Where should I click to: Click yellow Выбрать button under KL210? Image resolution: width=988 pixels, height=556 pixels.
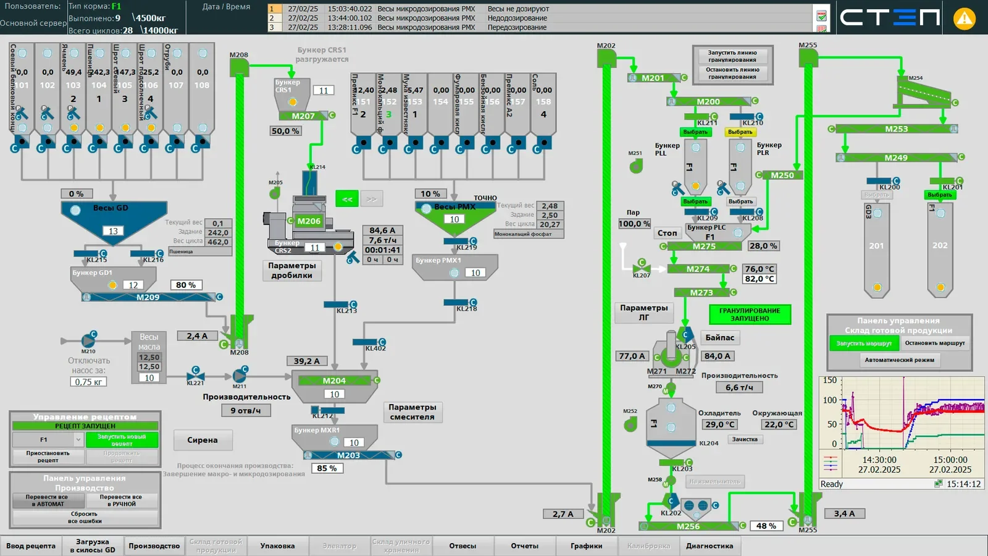coord(740,132)
